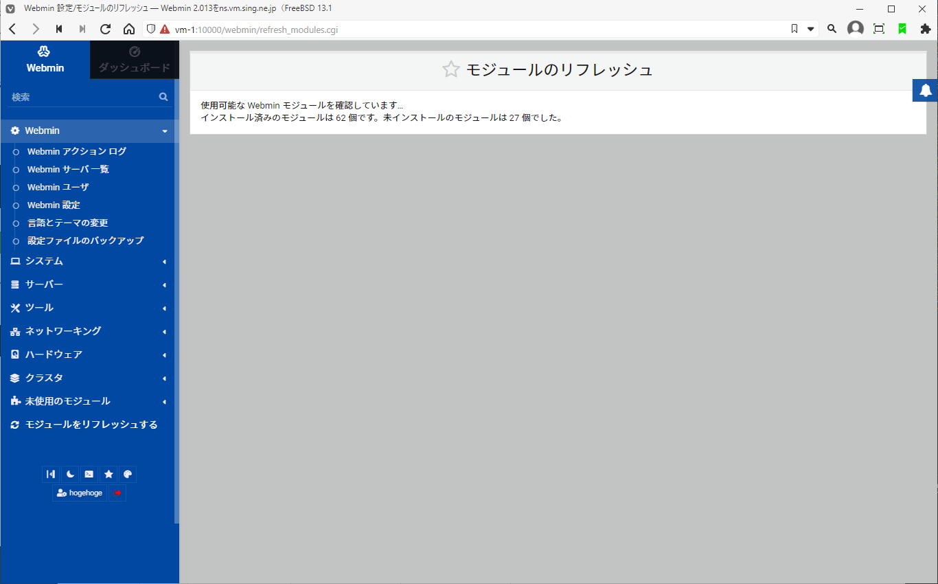
Task: Click the rewind history button
Action: coord(59,29)
